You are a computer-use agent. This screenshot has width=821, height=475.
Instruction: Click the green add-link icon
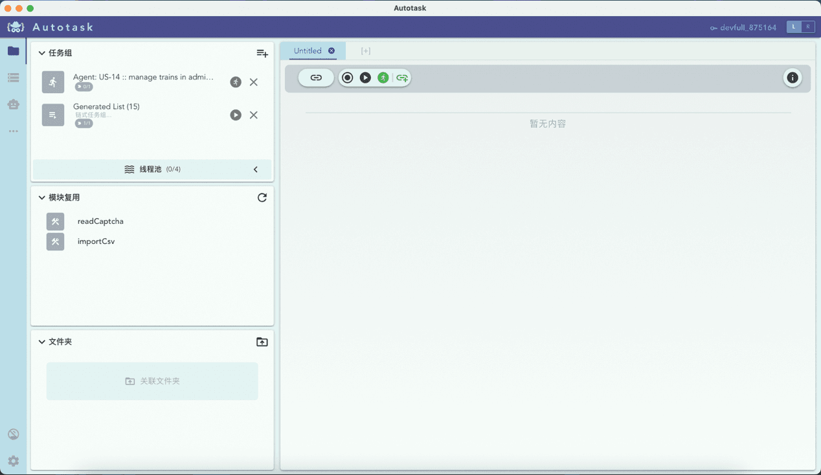[x=402, y=78]
